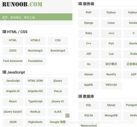
Task: Click the list icon beside 数据库
Action: (x=80, y=96)
